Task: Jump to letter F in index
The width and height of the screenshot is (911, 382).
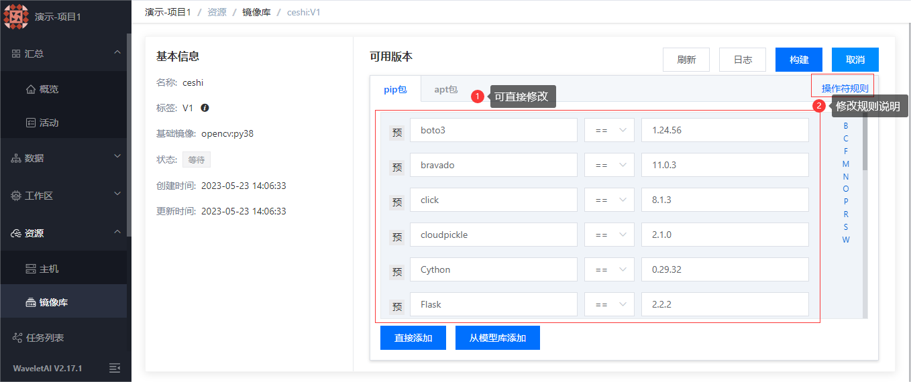Action: pyautogui.click(x=846, y=151)
